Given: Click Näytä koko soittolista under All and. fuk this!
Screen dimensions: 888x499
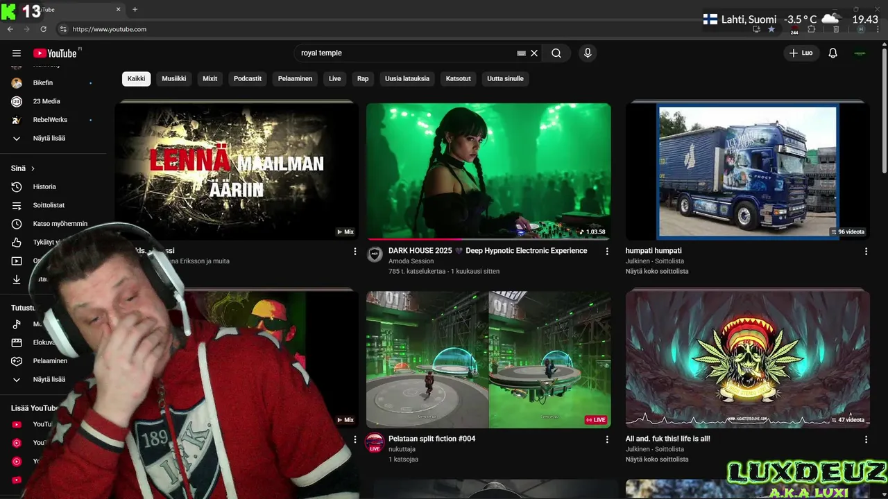Looking at the screenshot, I should pyautogui.click(x=657, y=459).
